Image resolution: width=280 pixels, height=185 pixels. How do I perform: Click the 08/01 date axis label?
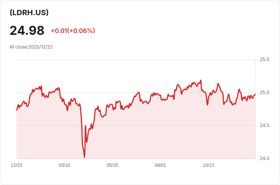pyautogui.click(x=161, y=165)
